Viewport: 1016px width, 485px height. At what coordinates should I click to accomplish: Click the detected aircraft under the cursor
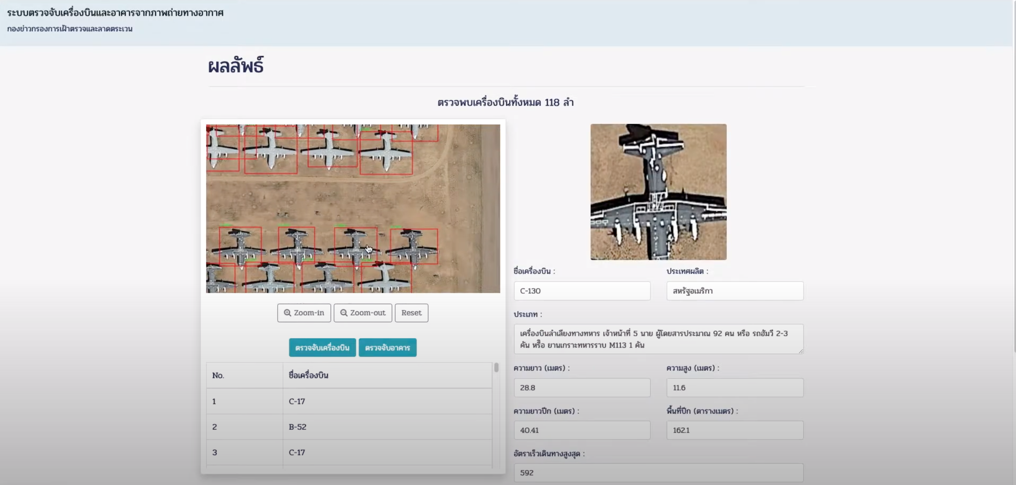pyautogui.click(x=356, y=246)
